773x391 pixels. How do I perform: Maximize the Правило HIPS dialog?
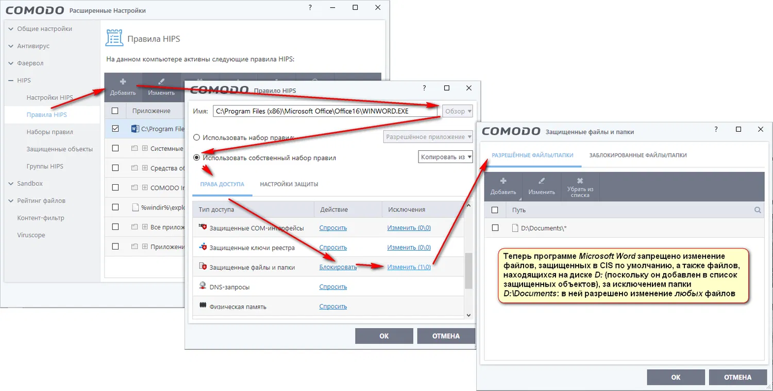click(447, 88)
